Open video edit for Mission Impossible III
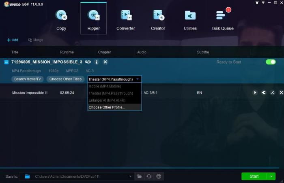The image size is (284, 183). pyautogui.click(x=272, y=93)
